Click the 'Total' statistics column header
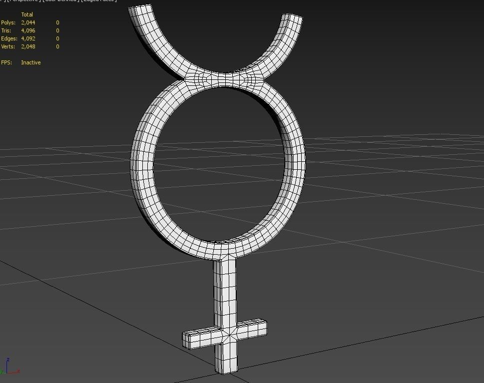484x383 pixels. click(27, 14)
